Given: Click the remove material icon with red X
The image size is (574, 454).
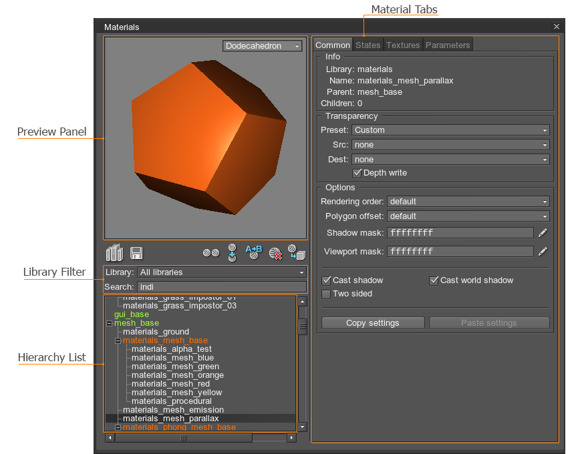Looking at the screenshot, I should pos(275,254).
